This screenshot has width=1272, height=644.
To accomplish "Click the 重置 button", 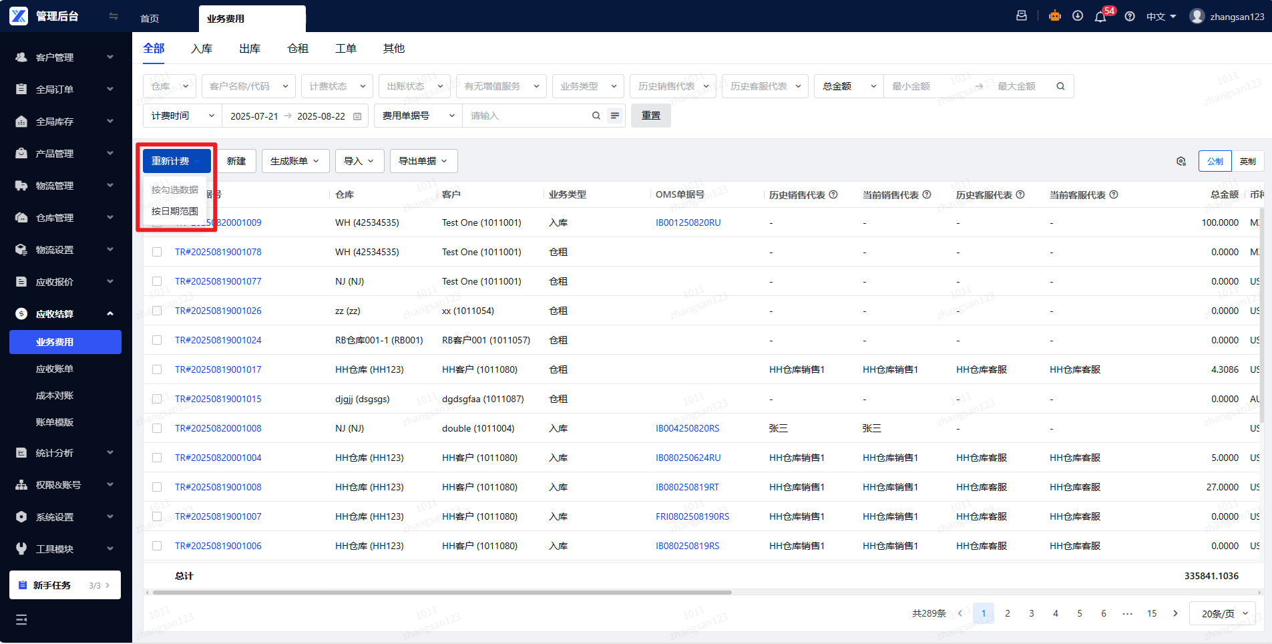I will 650,116.
